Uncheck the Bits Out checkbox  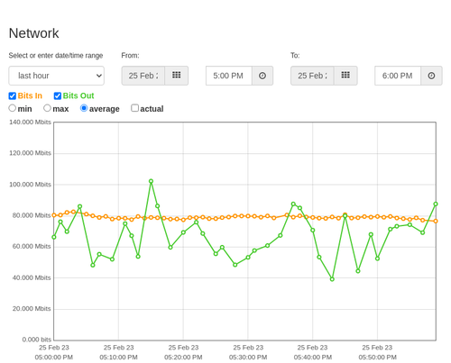click(58, 95)
